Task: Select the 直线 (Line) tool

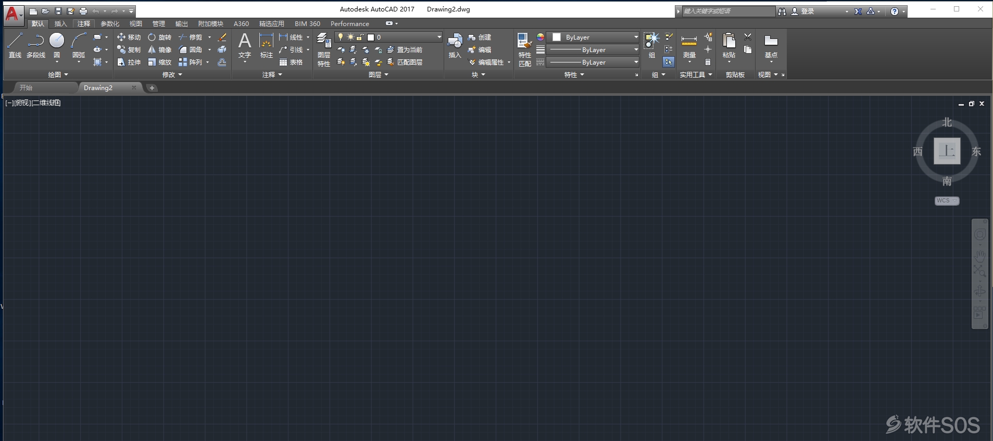Action: (x=15, y=45)
